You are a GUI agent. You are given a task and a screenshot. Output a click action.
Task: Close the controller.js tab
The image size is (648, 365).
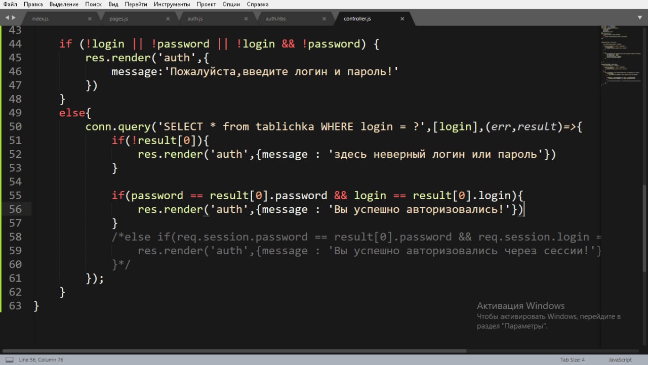(402, 19)
